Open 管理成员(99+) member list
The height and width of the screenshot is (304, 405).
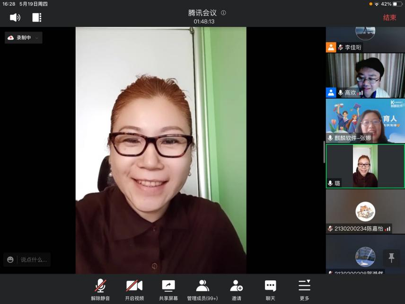click(x=202, y=290)
